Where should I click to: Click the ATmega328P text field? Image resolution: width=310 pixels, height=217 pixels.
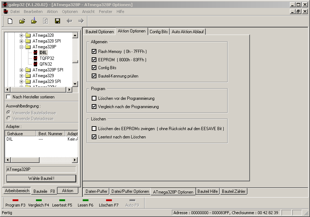click(41, 169)
